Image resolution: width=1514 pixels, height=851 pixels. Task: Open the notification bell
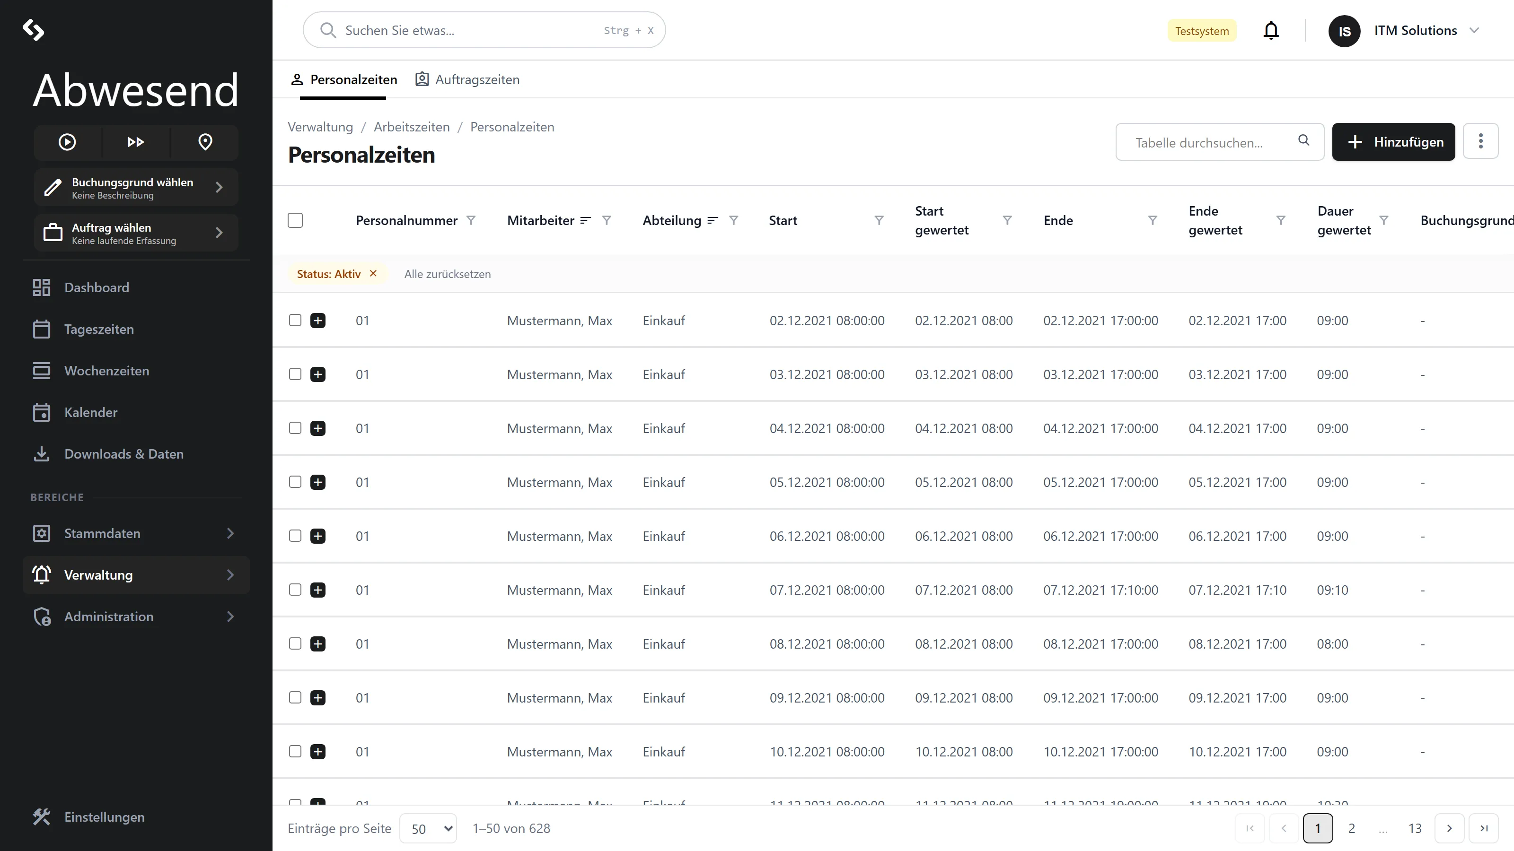(x=1271, y=31)
